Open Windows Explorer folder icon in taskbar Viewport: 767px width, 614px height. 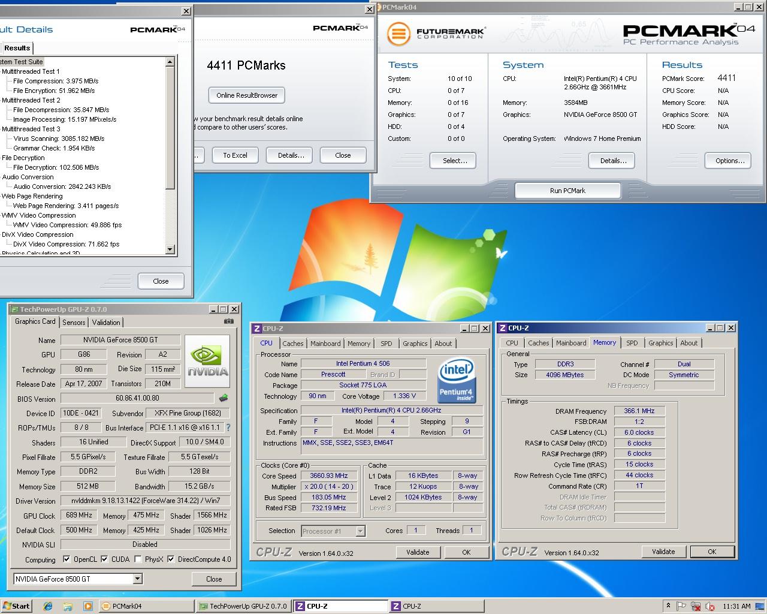[68, 606]
